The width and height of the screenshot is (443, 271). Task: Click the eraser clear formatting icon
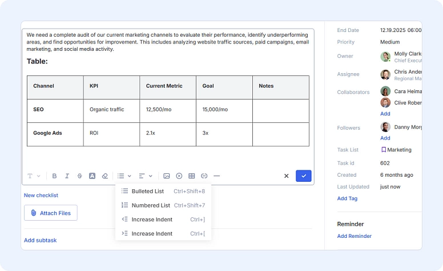coord(104,176)
